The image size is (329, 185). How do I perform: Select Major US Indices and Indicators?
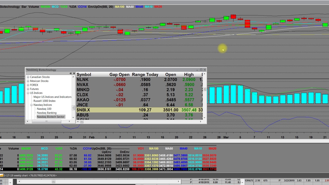[52, 97]
